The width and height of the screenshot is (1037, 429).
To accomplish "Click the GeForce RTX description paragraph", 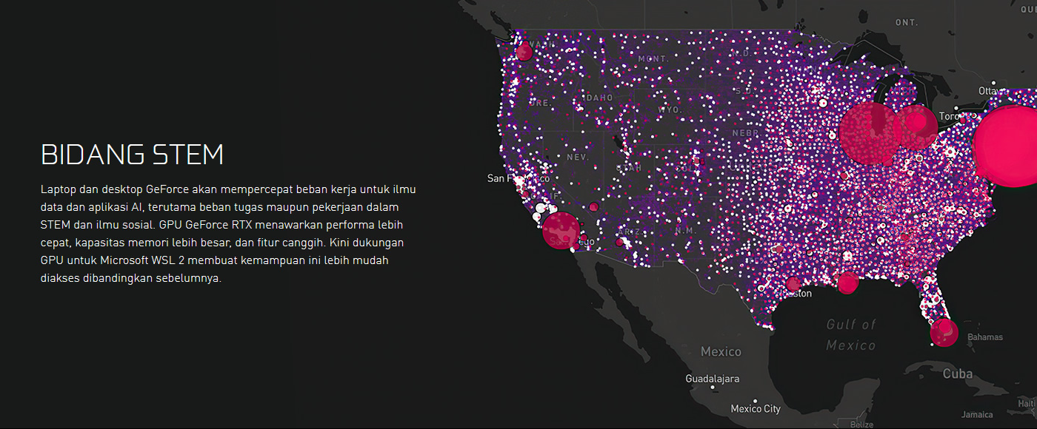I will coord(228,234).
